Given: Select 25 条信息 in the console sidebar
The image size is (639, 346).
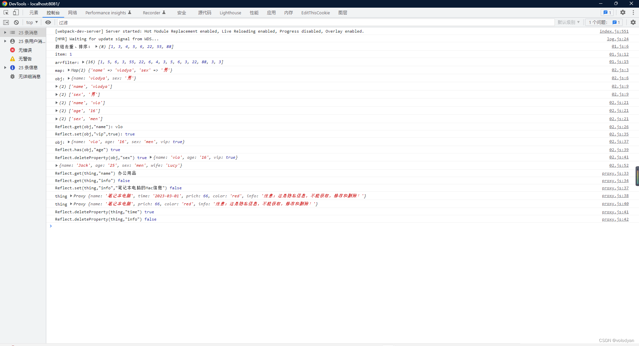Looking at the screenshot, I should (x=28, y=67).
